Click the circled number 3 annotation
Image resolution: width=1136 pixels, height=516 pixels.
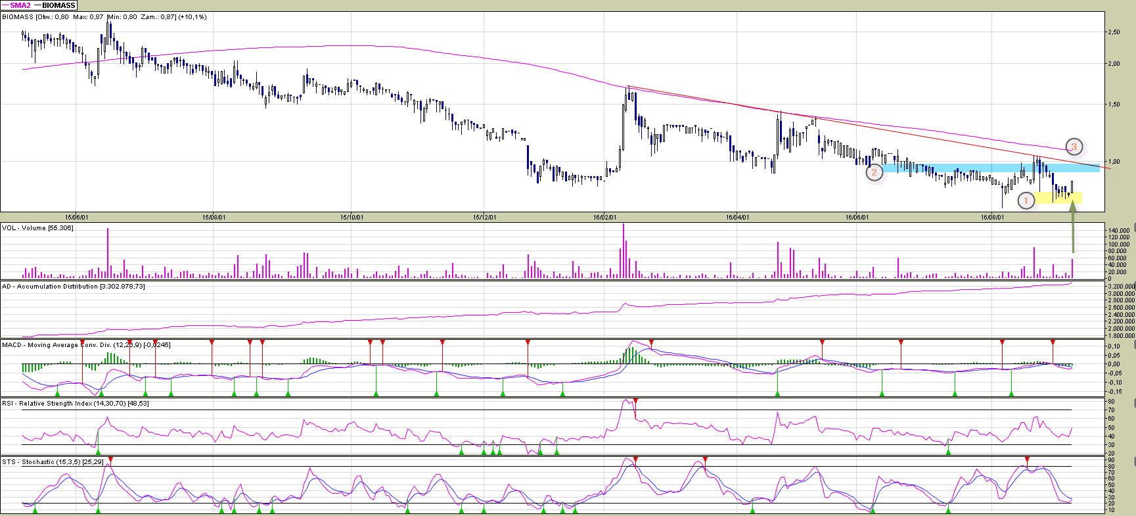tap(1074, 147)
